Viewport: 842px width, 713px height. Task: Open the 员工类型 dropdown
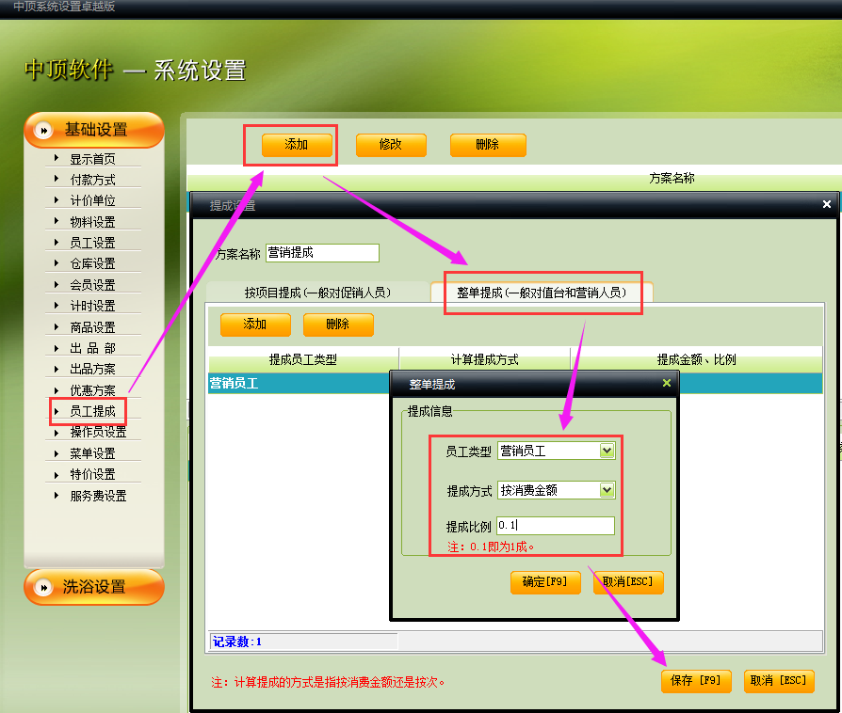click(x=607, y=451)
